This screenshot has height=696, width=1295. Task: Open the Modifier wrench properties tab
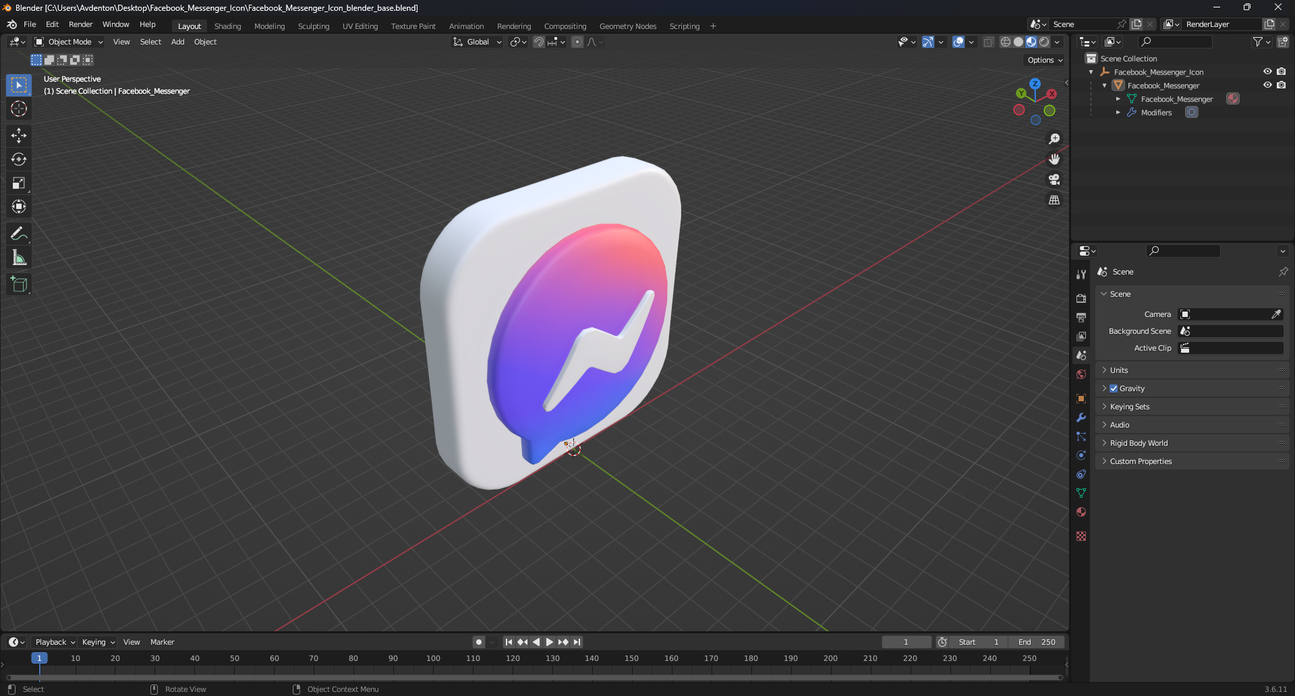1081,417
